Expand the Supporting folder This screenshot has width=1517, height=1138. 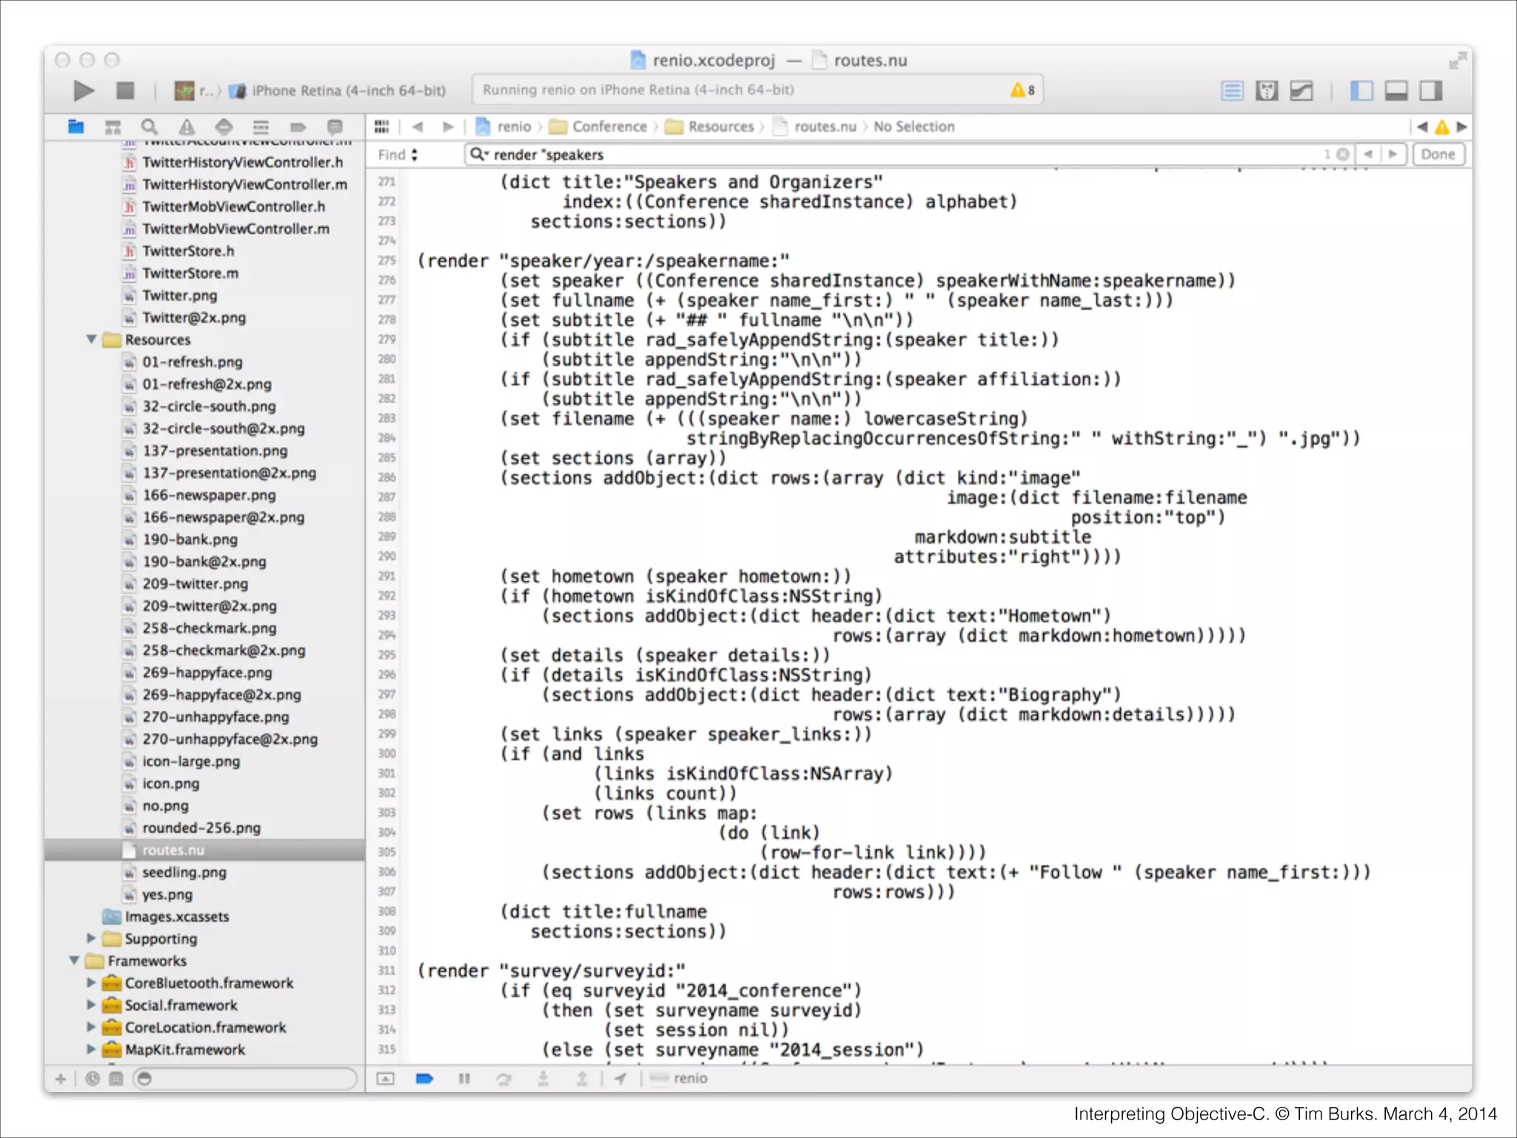tap(92, 939)
